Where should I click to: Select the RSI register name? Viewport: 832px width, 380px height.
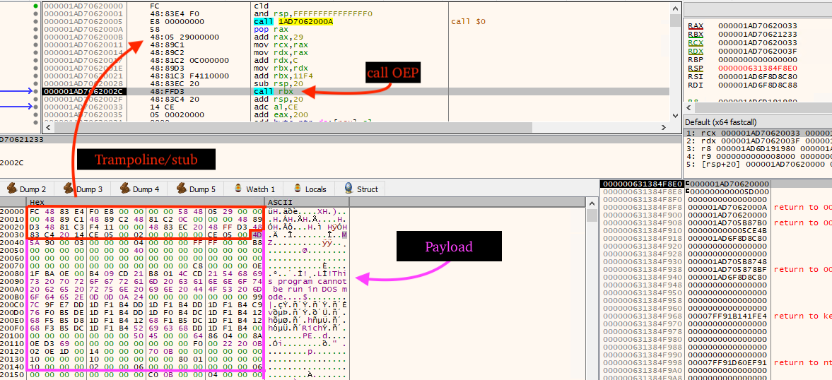pos(695,77)
